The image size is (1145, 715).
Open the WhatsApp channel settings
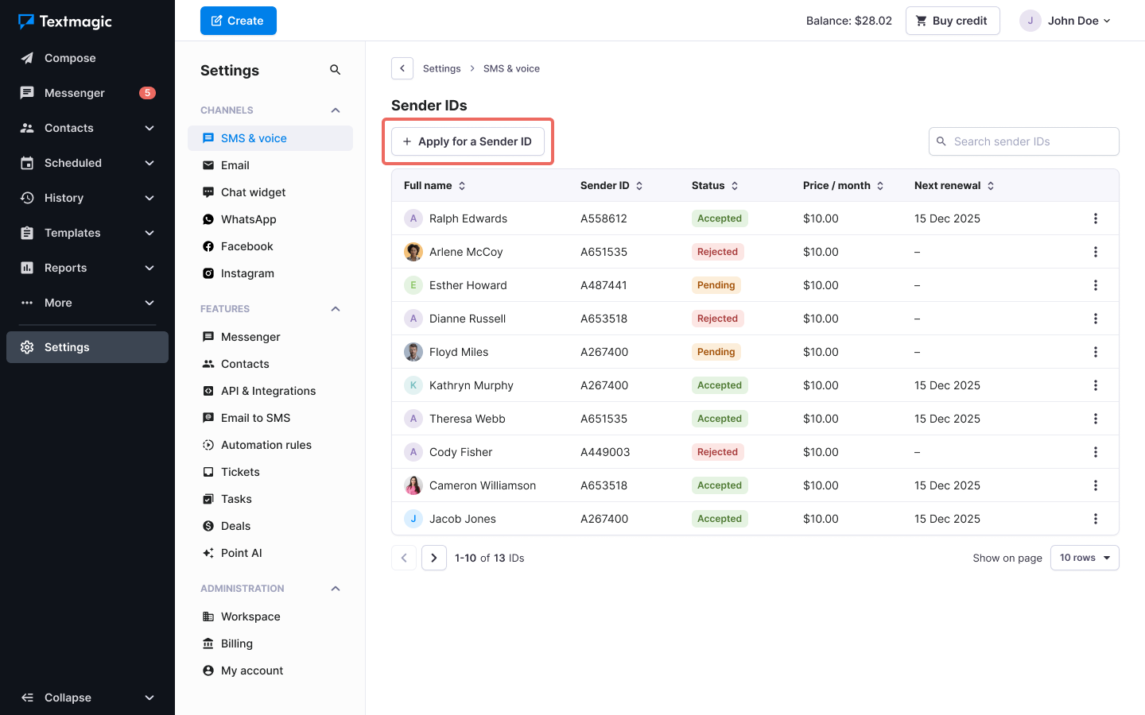point(248,219)
